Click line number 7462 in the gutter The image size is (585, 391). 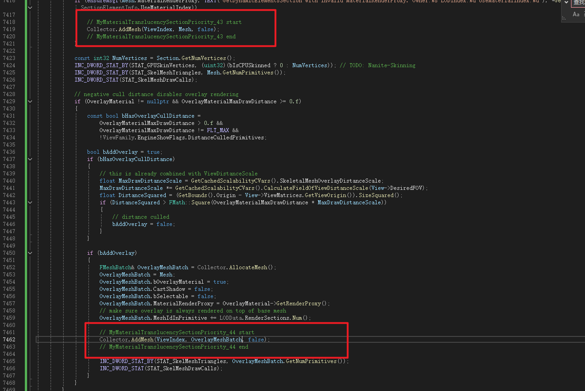click(x=9, y=340)
